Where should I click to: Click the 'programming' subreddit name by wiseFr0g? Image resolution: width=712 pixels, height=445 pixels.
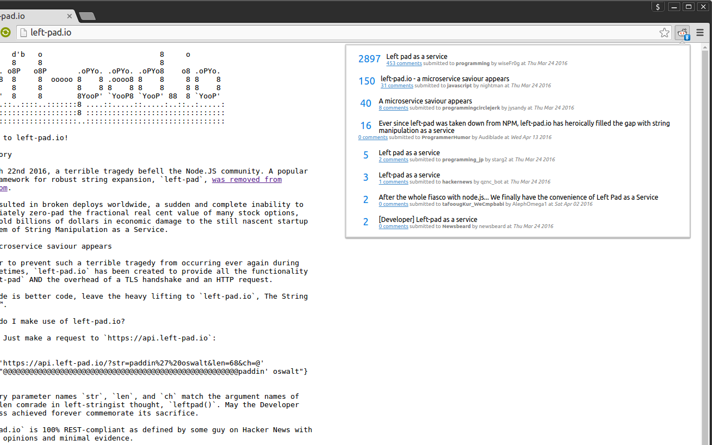473,63
